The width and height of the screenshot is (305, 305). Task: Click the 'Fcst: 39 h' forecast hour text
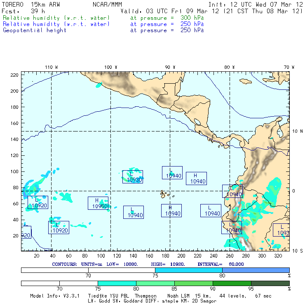point(23,11)
